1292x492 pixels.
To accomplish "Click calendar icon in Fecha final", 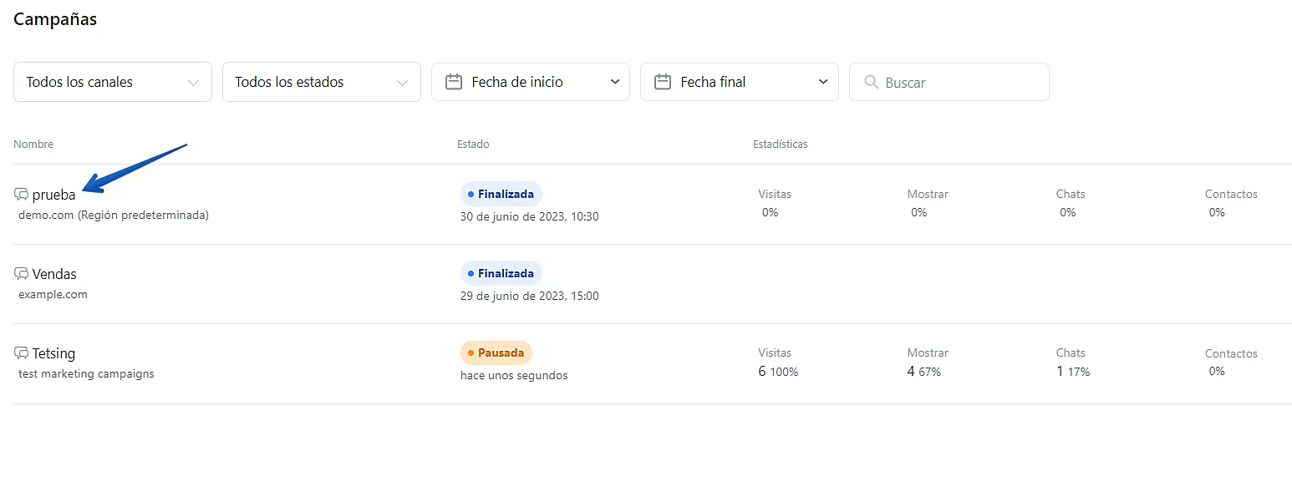I will click(x=663, y=82).
